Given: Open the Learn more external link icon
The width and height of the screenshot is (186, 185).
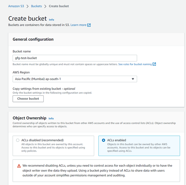Looking at the screenshot, I should tap(89, 25).
